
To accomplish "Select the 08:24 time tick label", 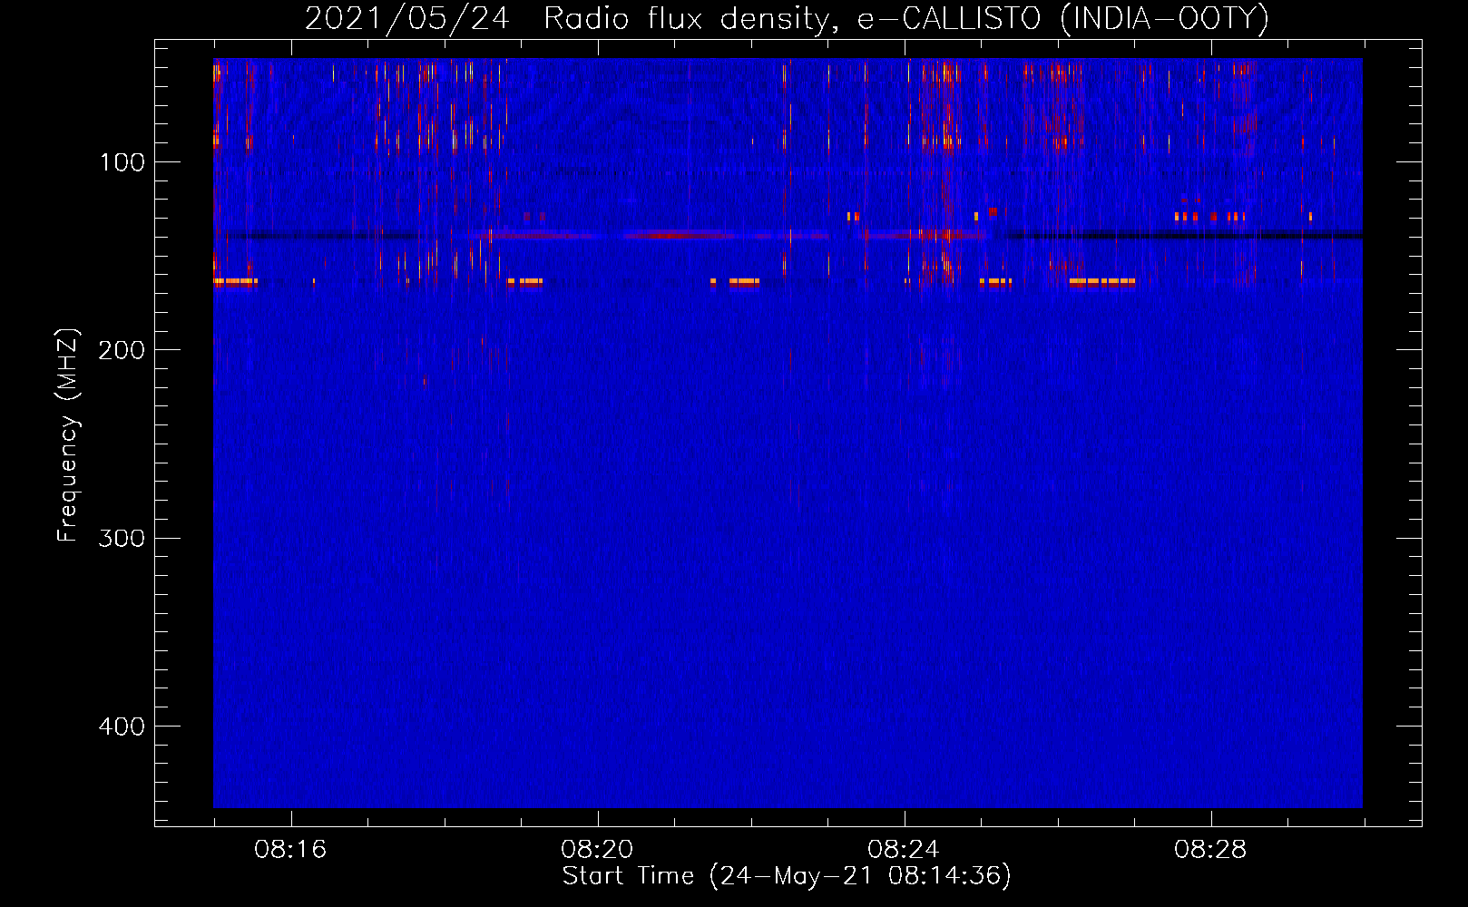I will click(x=904, y=850).
